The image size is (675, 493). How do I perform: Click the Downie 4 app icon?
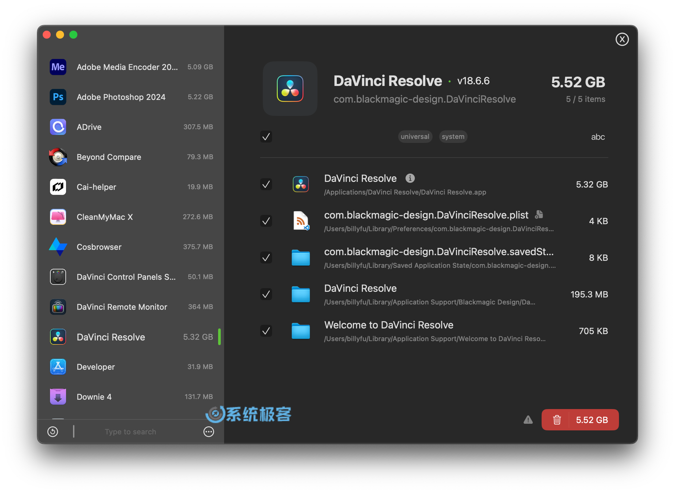58,397
